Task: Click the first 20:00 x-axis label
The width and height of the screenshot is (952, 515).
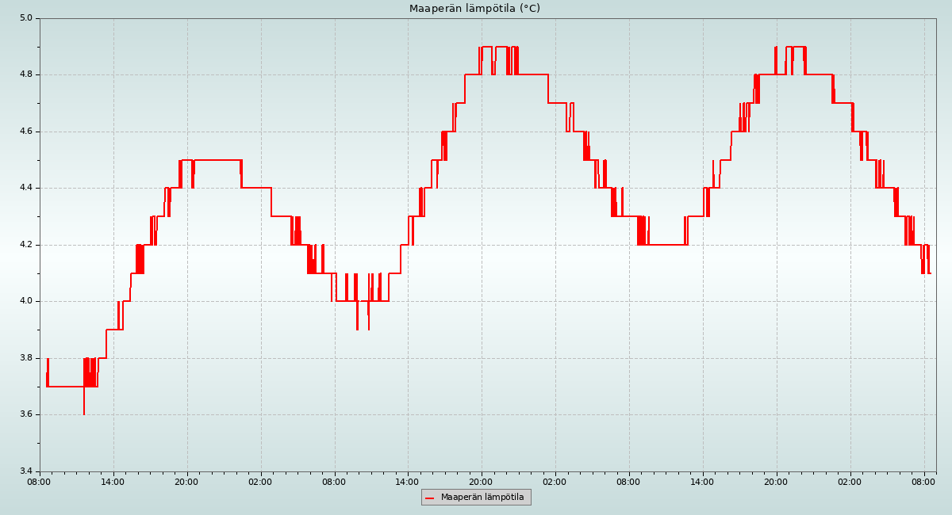Action: click(187, 481)
